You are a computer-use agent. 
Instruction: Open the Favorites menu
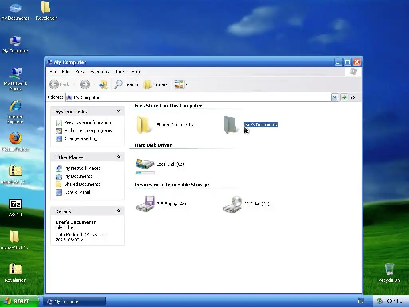click(99, 72)
